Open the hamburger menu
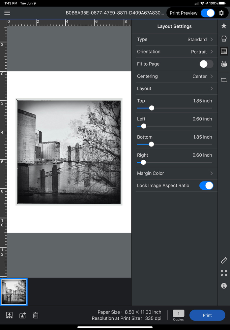Viewport: 230px width, 330px height. 7,13
